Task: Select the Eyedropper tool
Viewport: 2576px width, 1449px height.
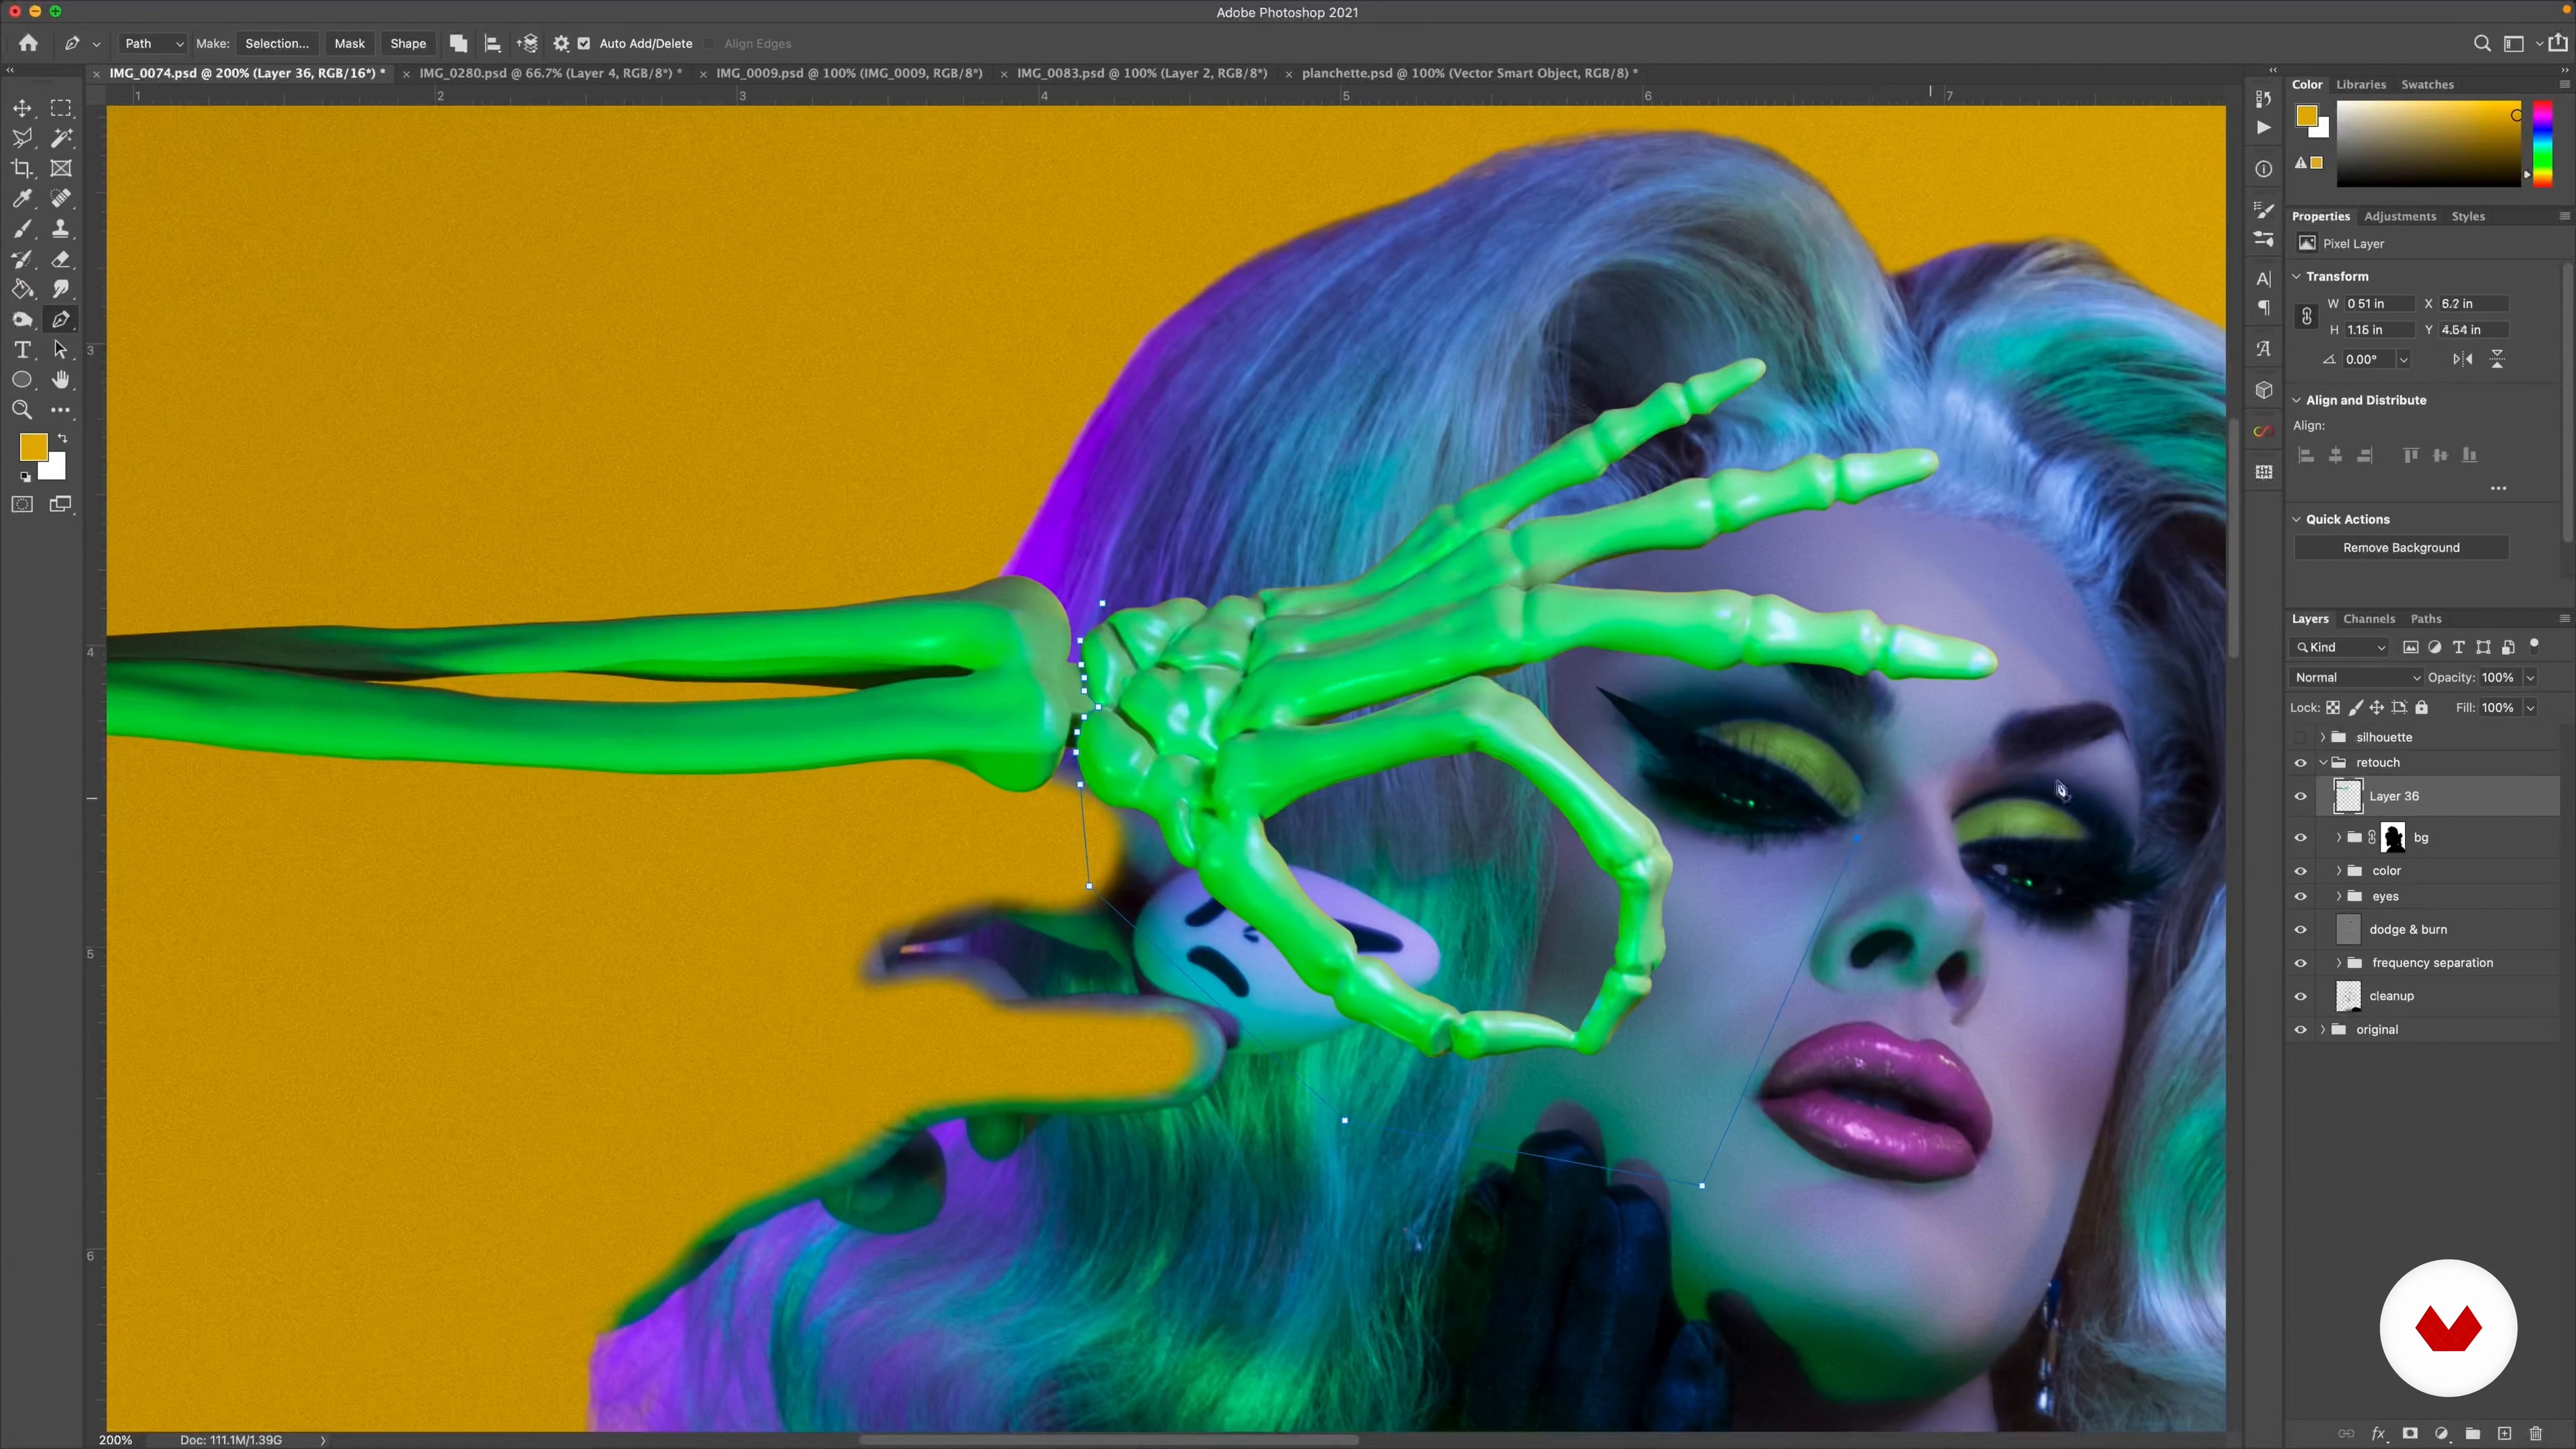Action: point(22,198)
